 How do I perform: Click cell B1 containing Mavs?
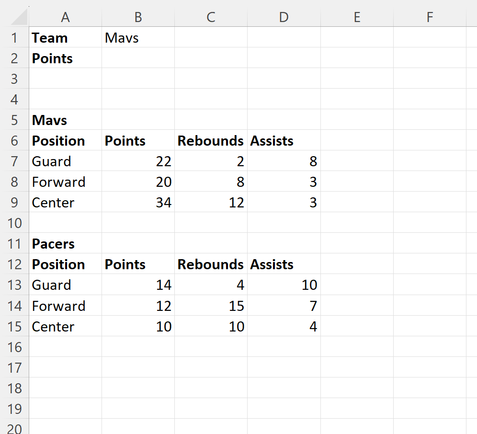138,38
